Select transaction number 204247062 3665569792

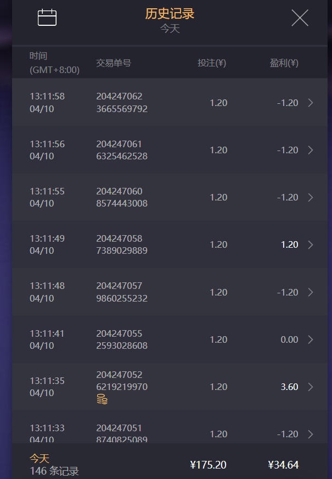(121, 103)
